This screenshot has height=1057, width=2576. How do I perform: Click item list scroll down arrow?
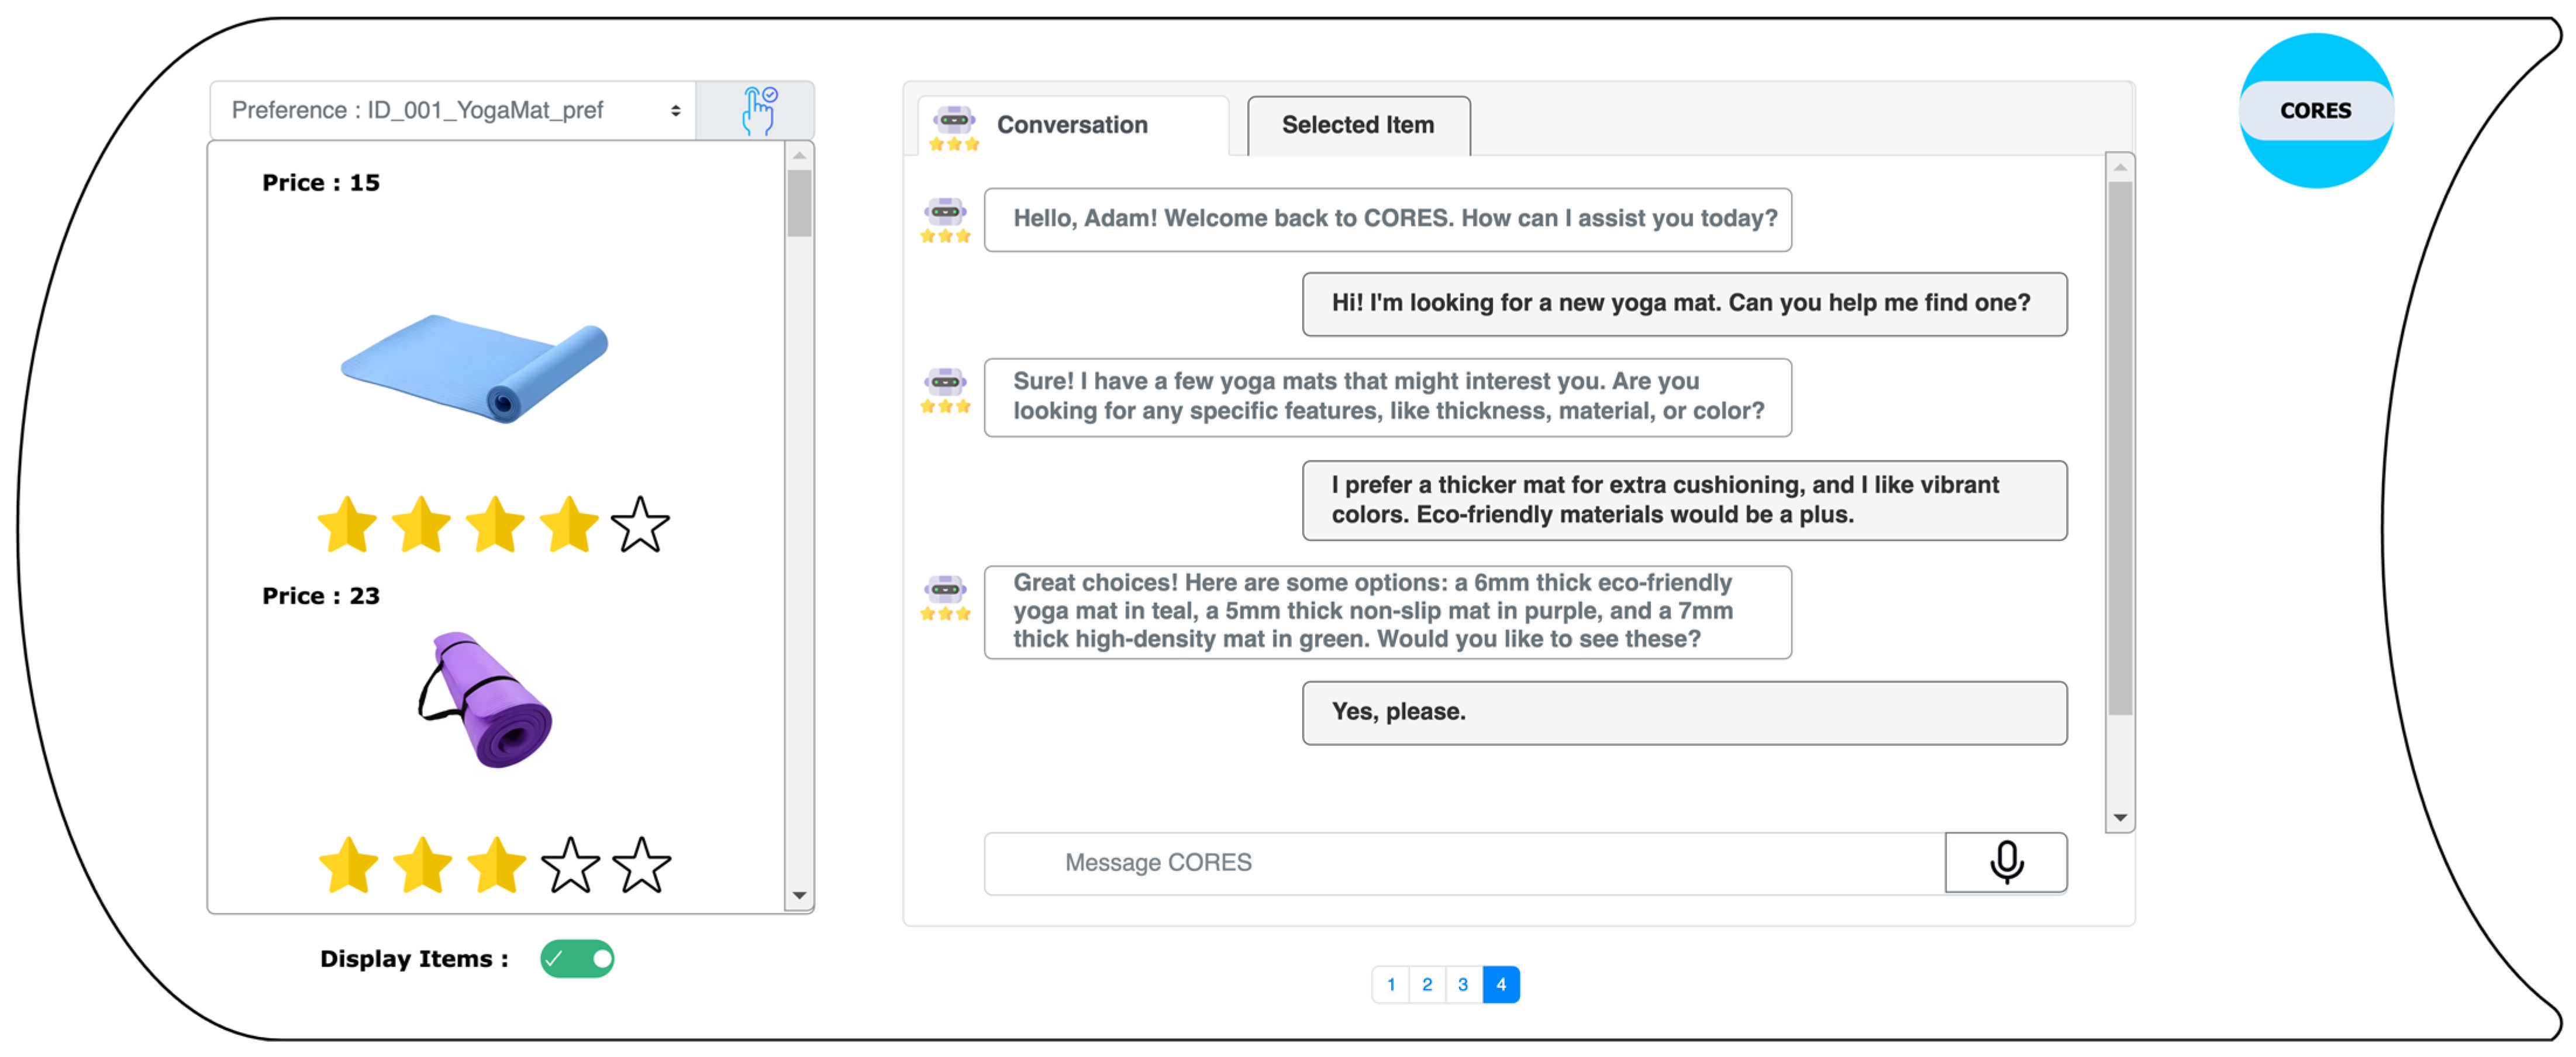pyautogui.click(x=799, y=895)
